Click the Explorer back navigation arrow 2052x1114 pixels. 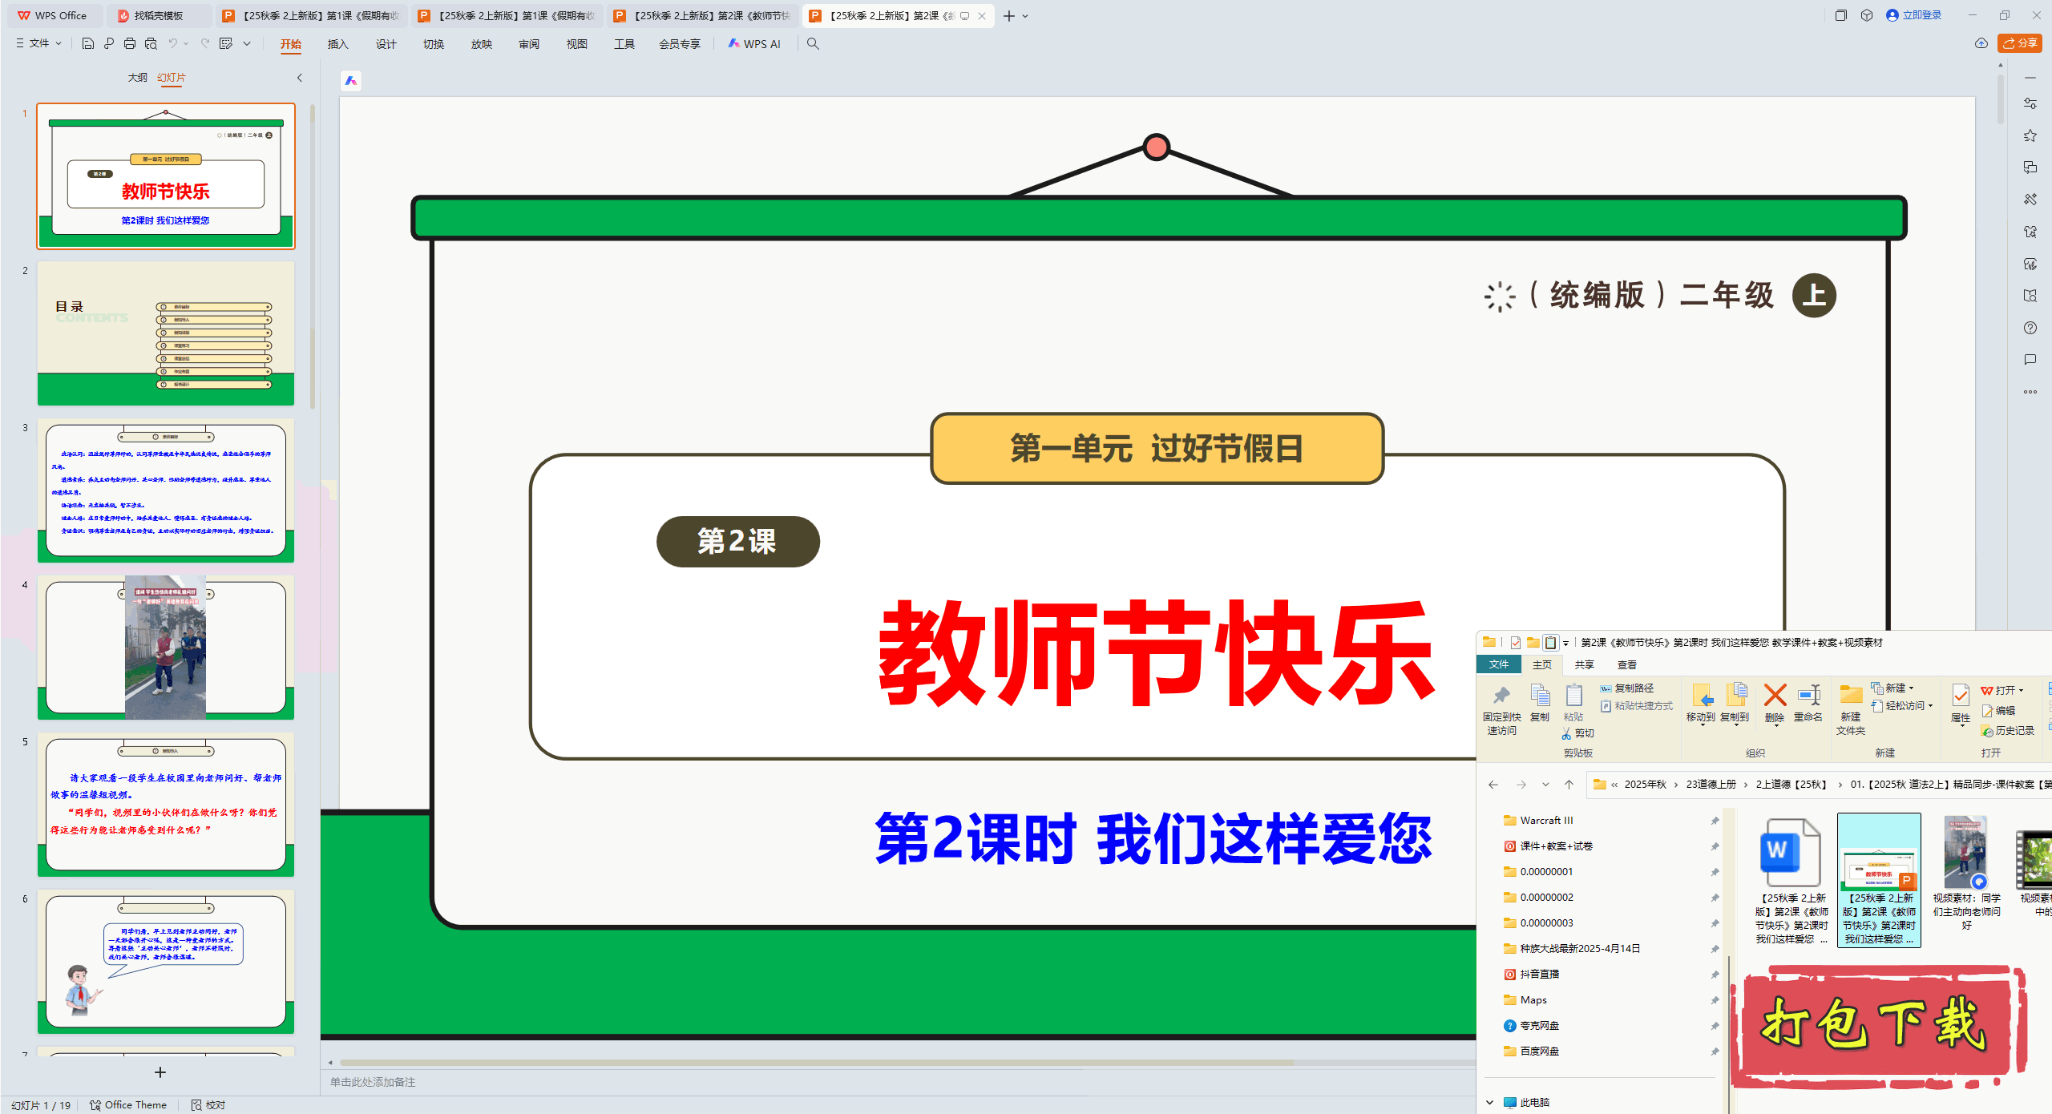pos(1493,785)
